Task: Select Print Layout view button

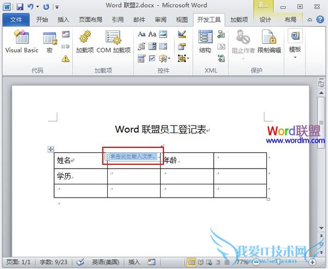Action: [191, 262]
